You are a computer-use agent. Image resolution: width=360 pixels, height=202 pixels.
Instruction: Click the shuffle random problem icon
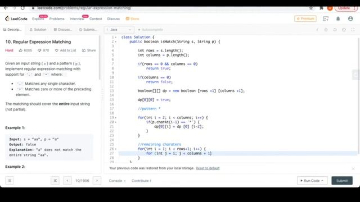click(55, 181)
